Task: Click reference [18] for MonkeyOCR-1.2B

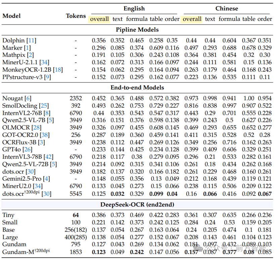Action: (x=57, y=70)
